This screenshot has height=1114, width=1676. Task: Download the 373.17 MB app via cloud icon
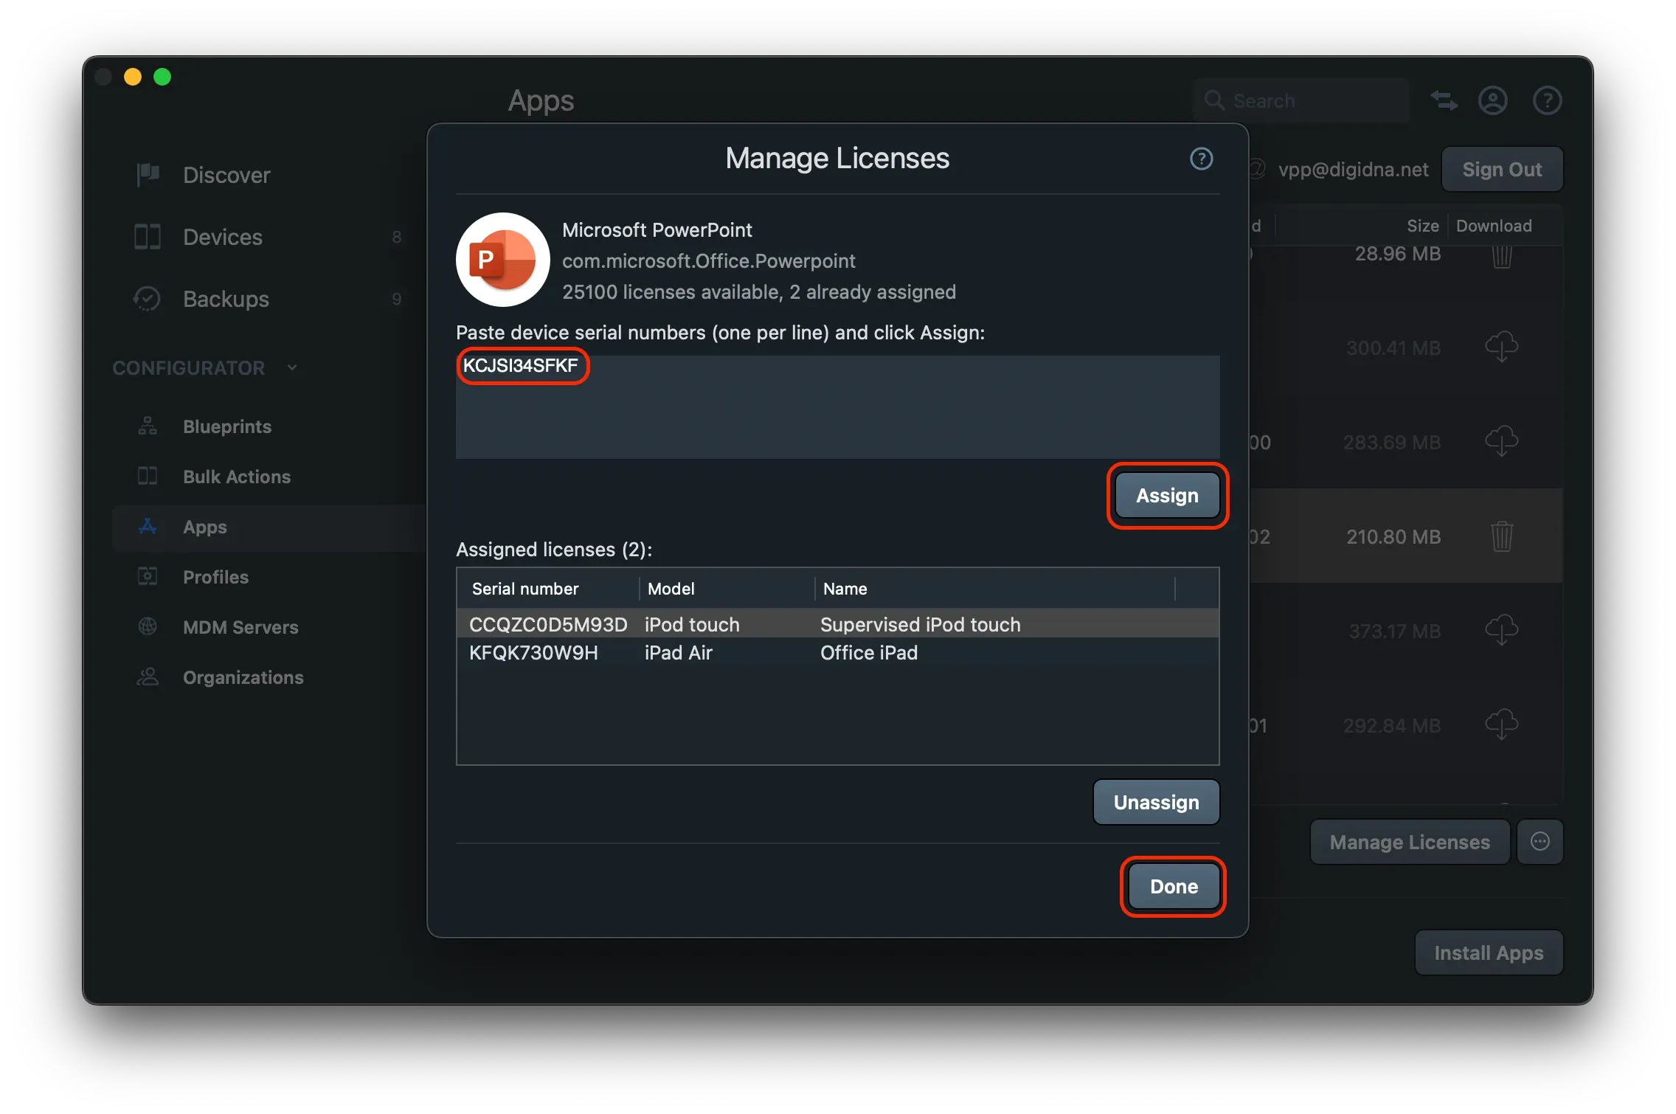pos(1502,630)
